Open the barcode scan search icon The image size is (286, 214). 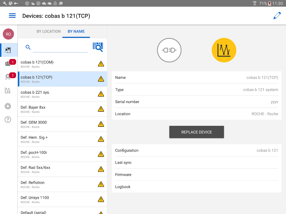pos(98,47)
